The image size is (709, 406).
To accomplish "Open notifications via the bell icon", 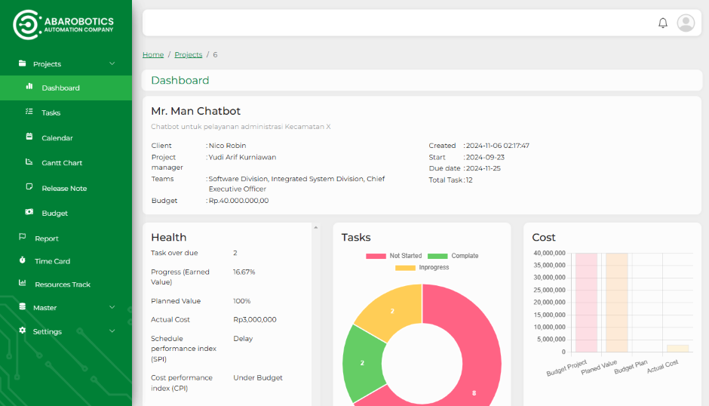I will pyautogui.click(x=663, y=23).
